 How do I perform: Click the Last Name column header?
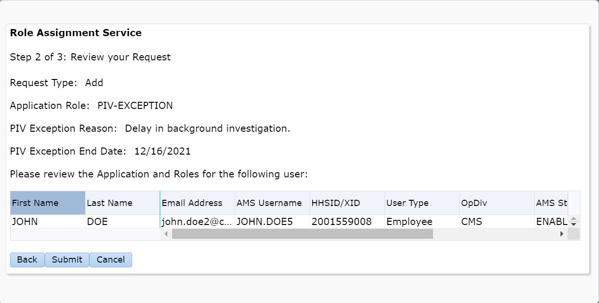point(122,203)
